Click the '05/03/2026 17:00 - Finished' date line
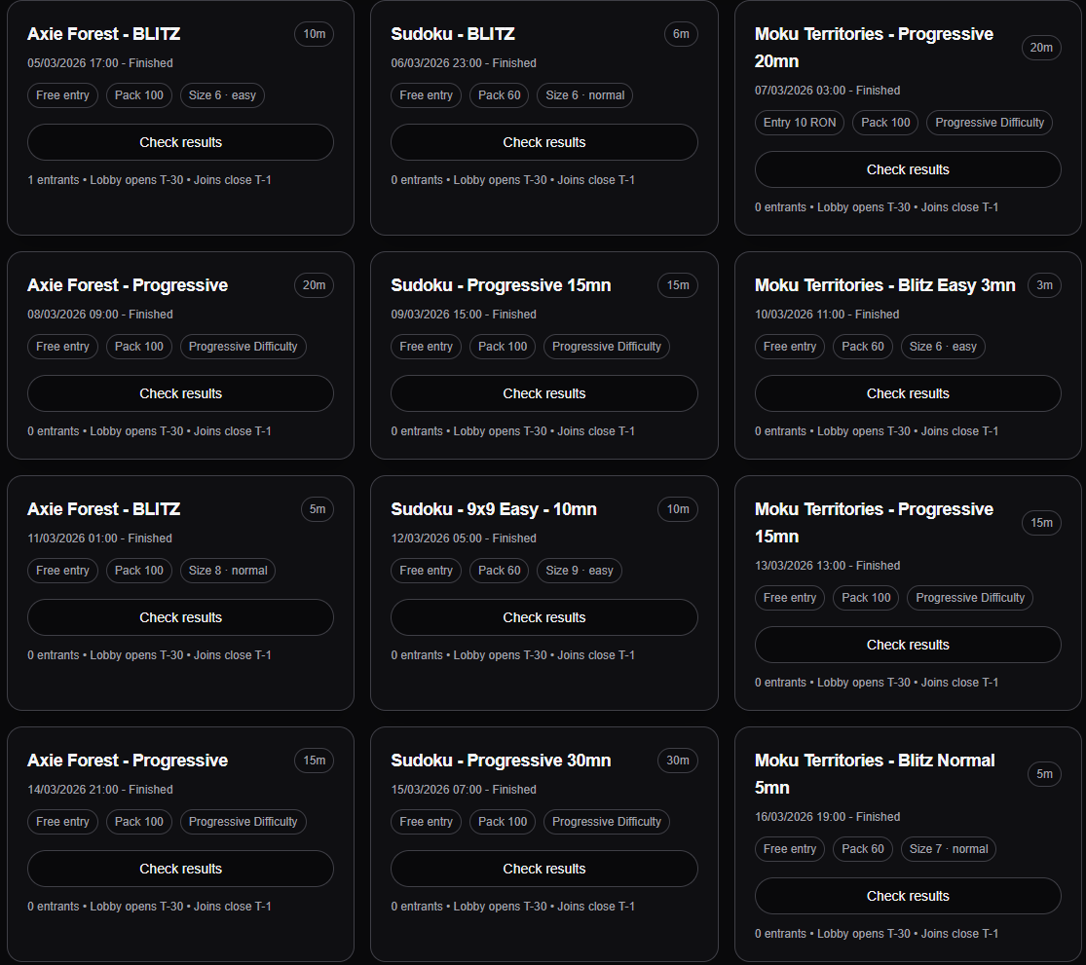This screenshot has height=965, width=1086. point(100,63)
